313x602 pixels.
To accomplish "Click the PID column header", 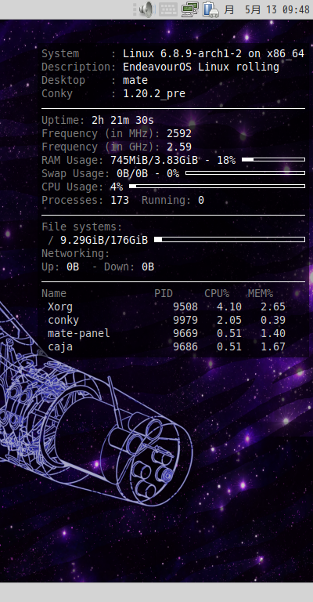I will click(164, 294).
